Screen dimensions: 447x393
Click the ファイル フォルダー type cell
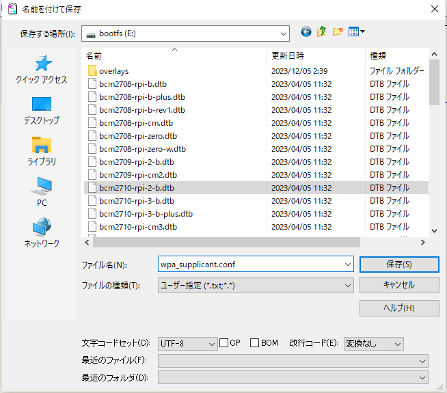point(397,71)
